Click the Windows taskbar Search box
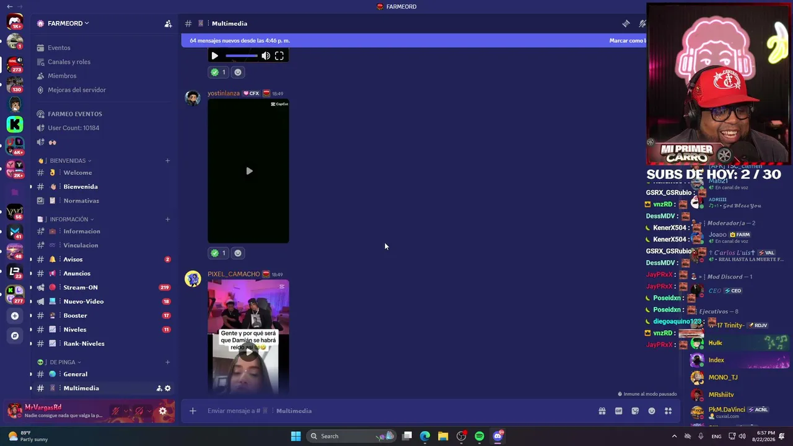 352,436
